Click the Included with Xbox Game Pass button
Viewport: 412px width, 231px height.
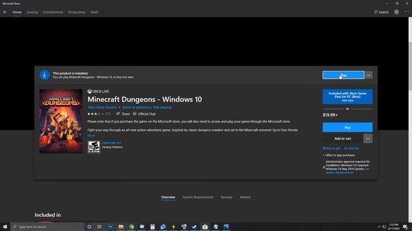tap(348, 97)
